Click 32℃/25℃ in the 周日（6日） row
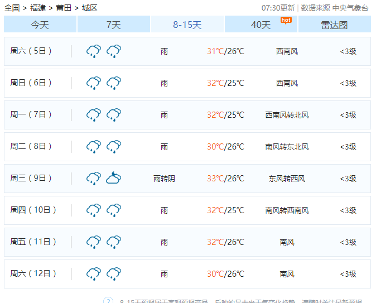The image size is (376, 303). point(225,83)
